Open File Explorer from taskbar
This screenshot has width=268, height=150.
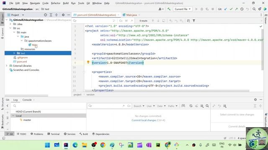tap(84, 145)
